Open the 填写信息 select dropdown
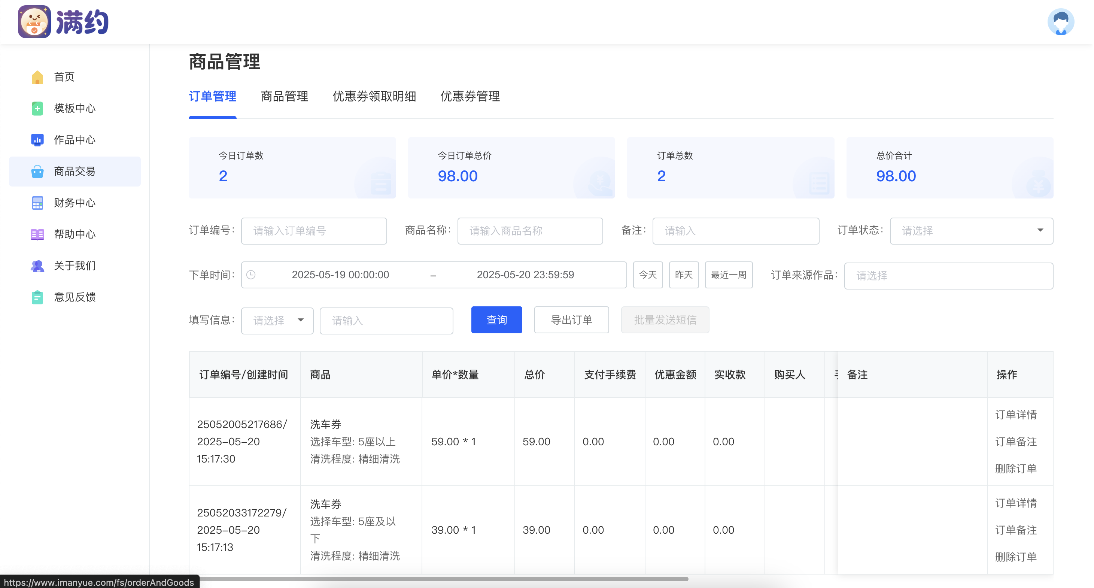This screenshot has height=588, width=1094. tap(277, 320)
